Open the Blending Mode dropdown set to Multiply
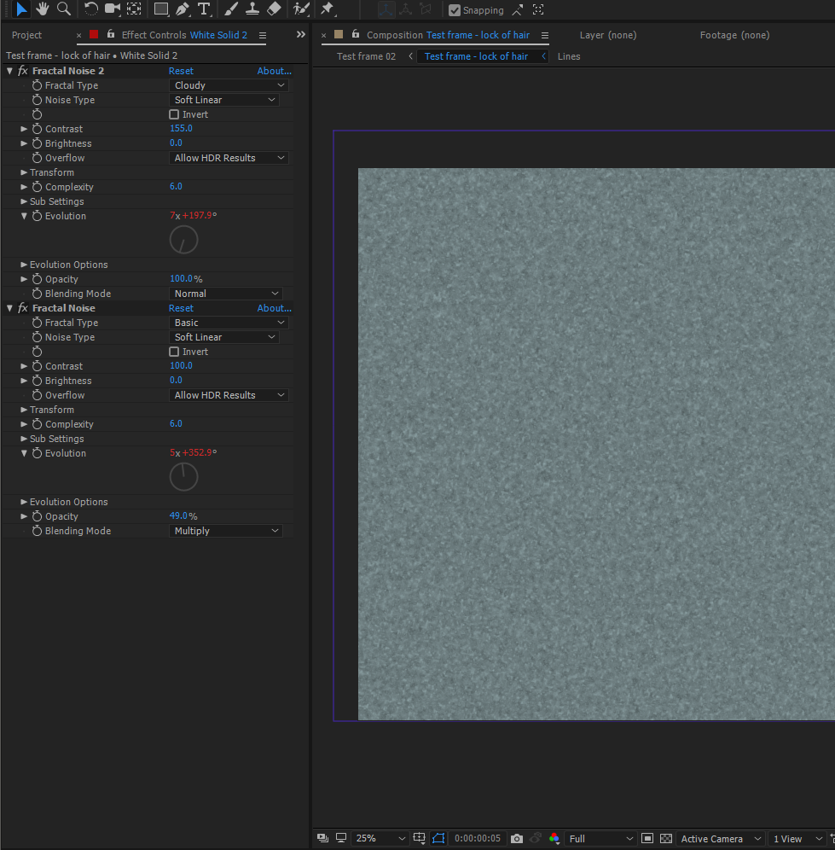The width and height of the screenshot is (835, 850). (x=225, y=530)
